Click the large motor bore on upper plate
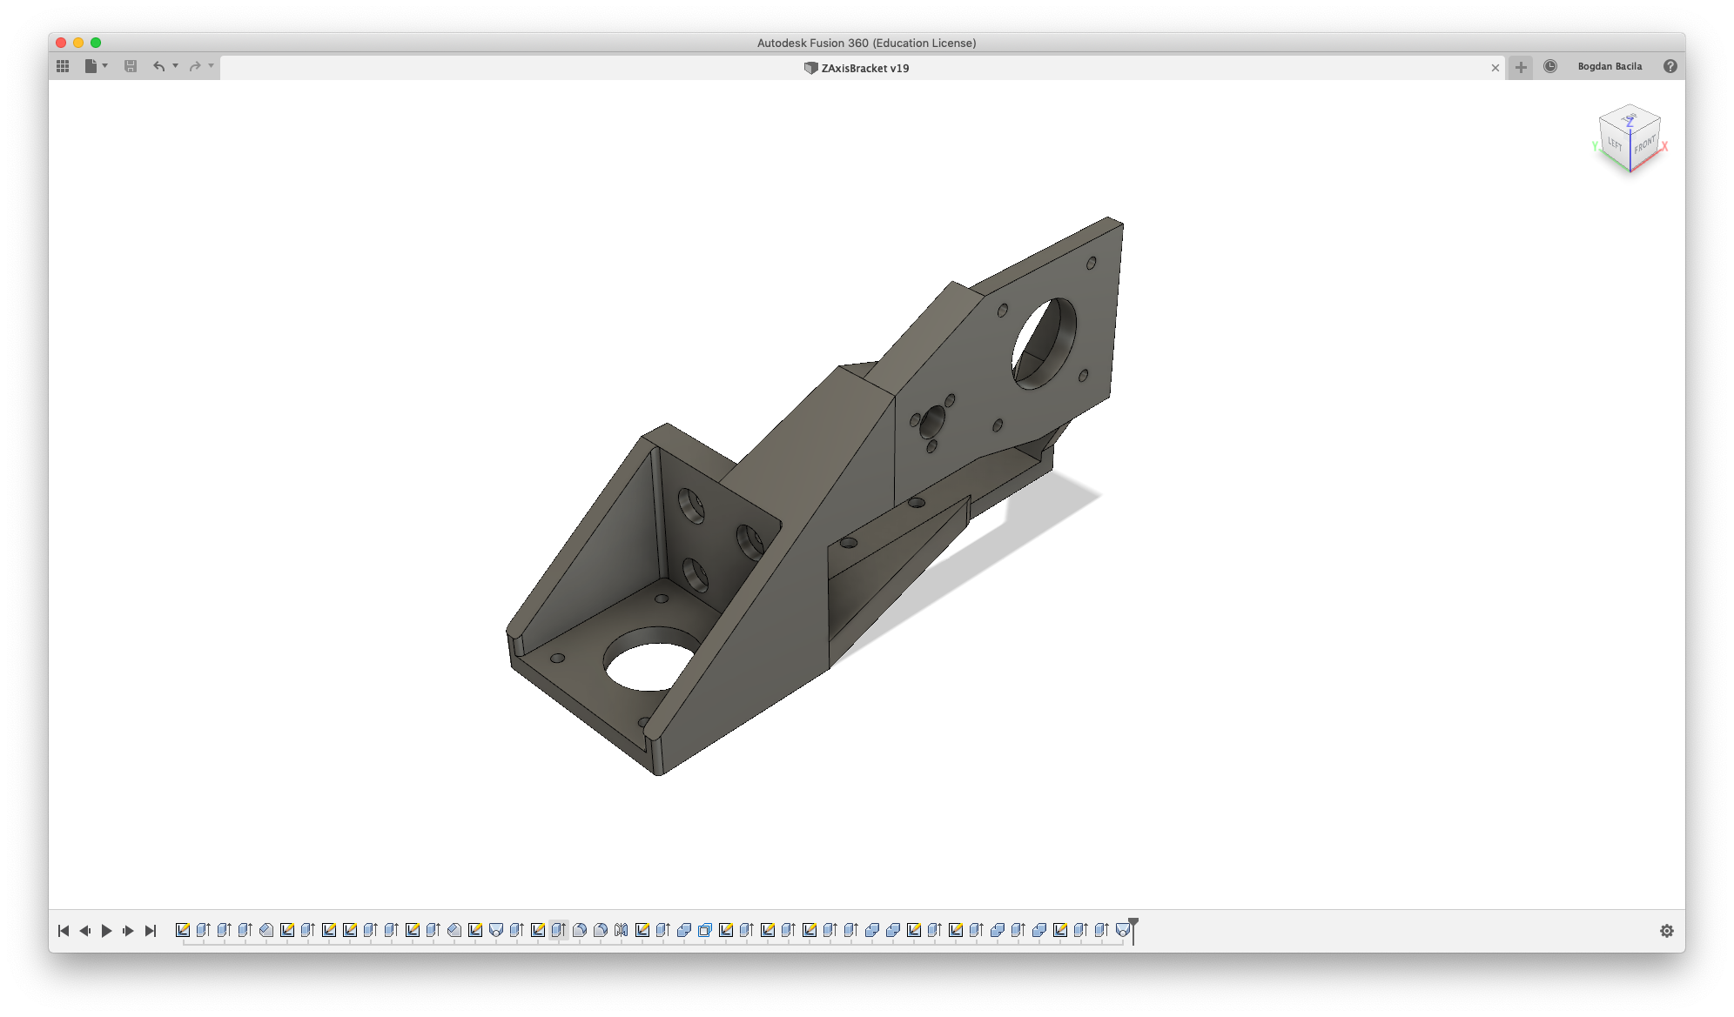Image resolution: width=1734 pixels, height=1017 pixels. click(x=1044, y=344)
